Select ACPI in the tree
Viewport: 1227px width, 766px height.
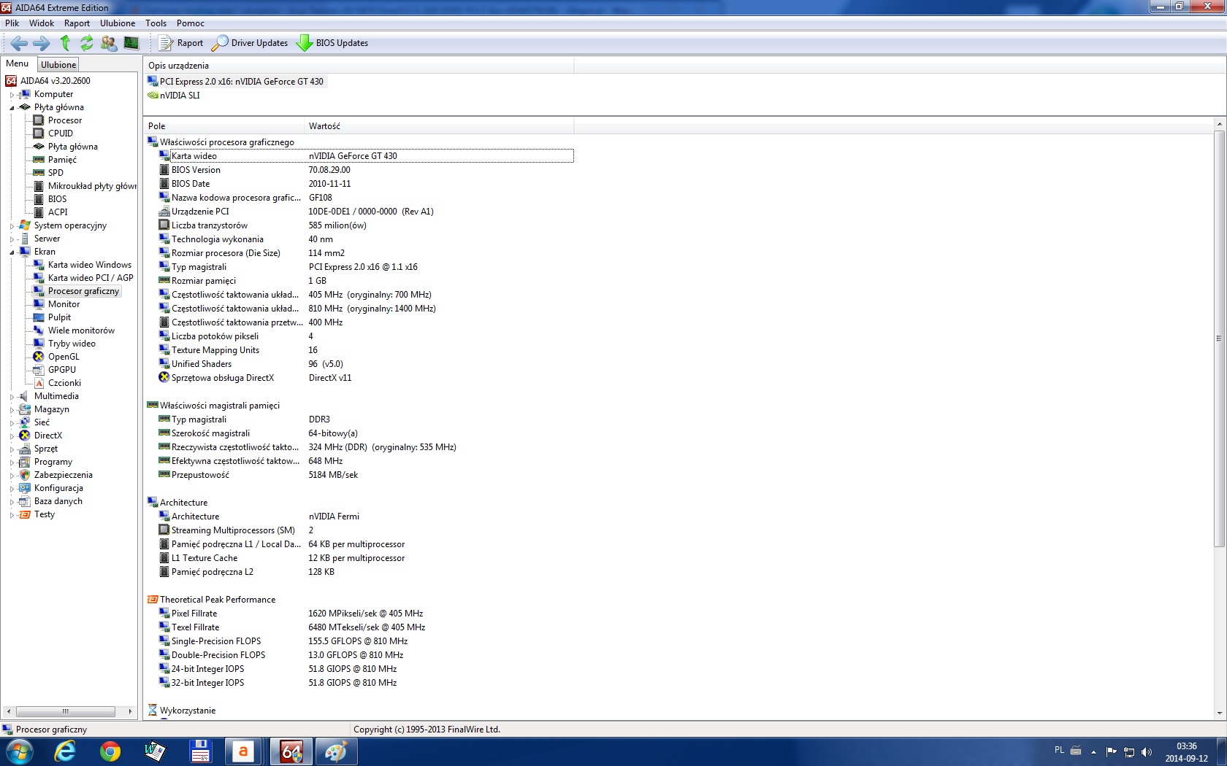pyautogui.click(x=58, y=212)
